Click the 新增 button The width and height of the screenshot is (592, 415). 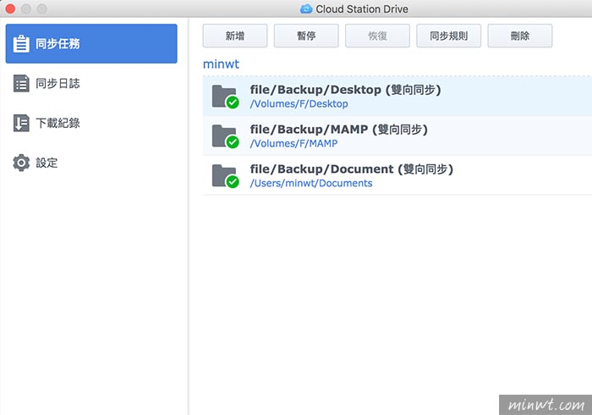pos(235,36)
